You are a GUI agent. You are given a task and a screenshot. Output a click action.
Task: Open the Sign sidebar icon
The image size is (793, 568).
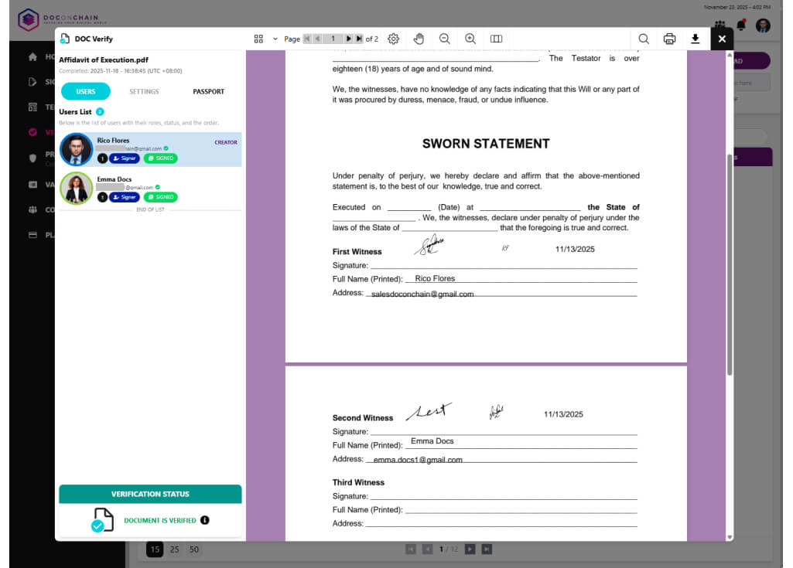click(32, 82)
